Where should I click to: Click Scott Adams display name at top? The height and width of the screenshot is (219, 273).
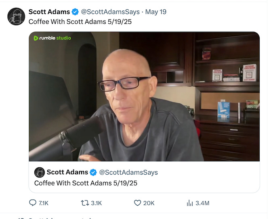pyautogui.click(x=49, y=12)
